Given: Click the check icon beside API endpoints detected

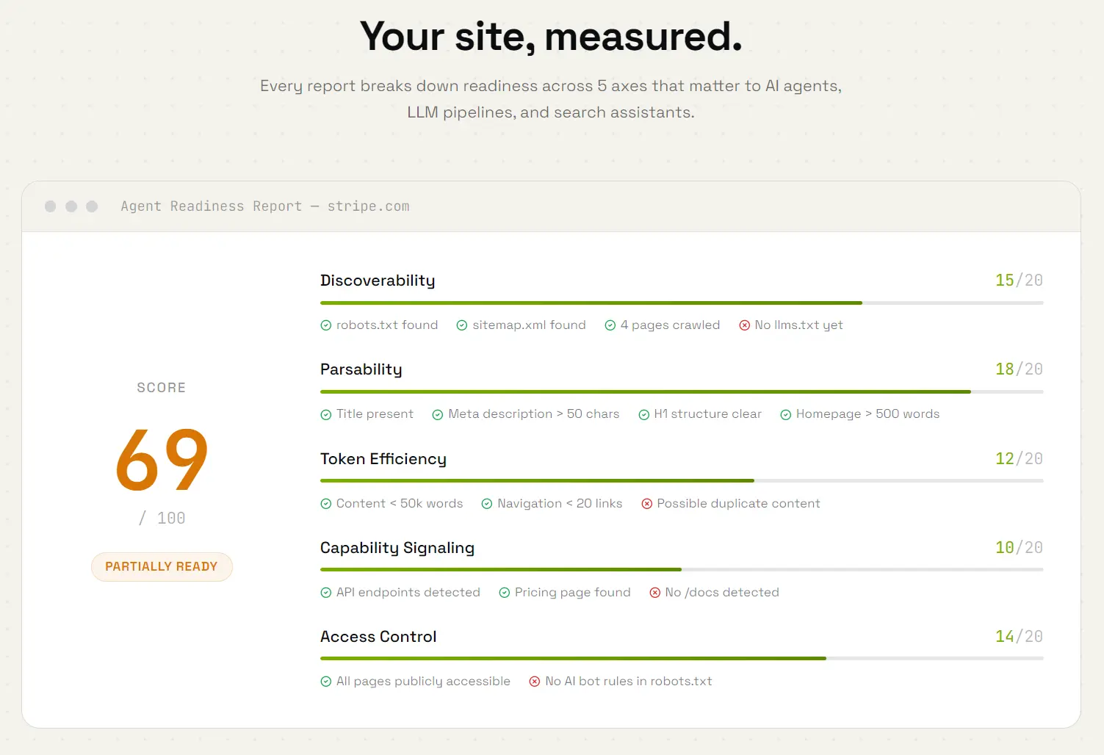Looking at the screenshot, I should tap(326, 593).
